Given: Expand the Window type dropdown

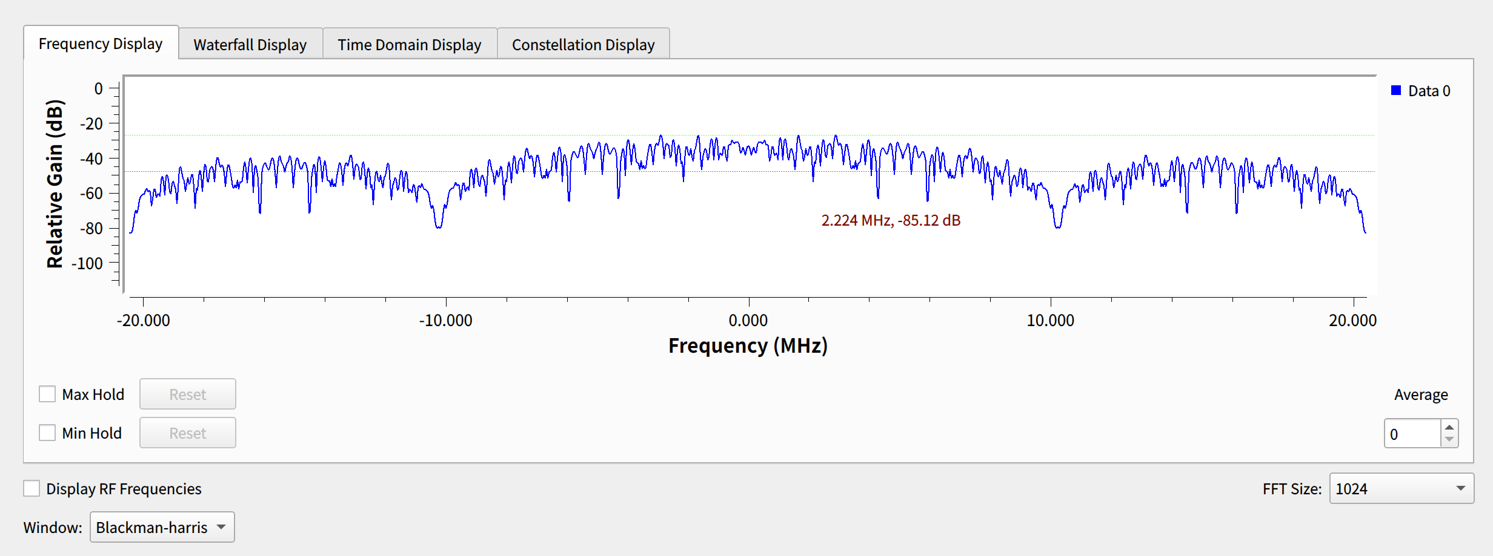Looking at the screenshot, I should point(162,528).
